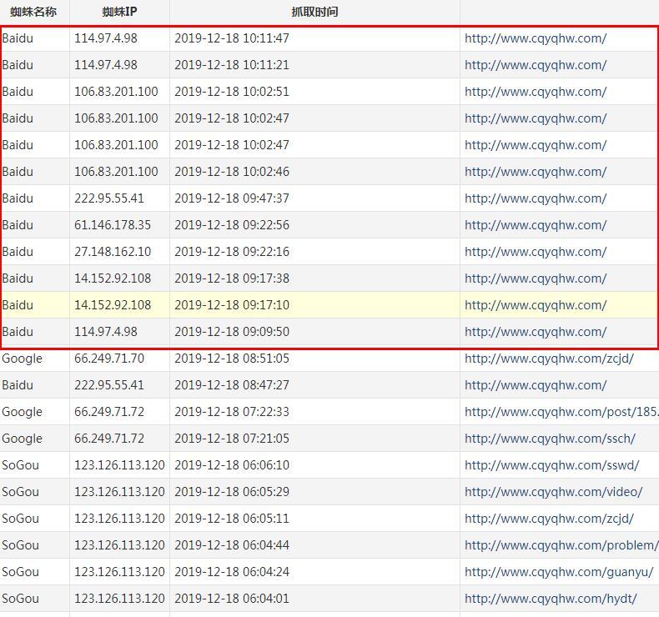Click Baidu name in the 10:11:47 row
659x617 pixels.
point(18,38)
